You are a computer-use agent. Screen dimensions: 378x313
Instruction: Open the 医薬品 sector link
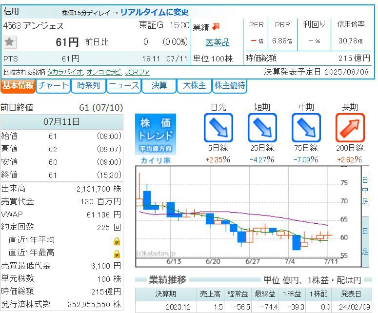[x=218, y=42]
